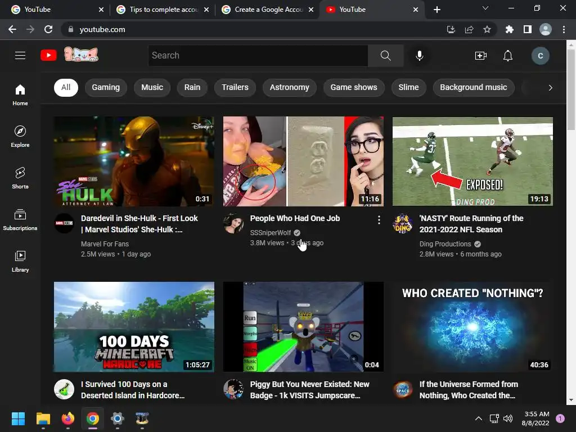Screen dimensions: 576x432
Task: Open the 'NASTY' Route Running video title
Action: [x=471, y=224]
